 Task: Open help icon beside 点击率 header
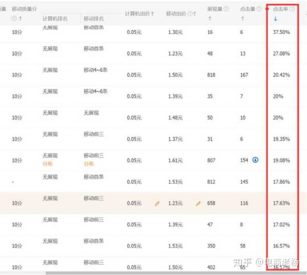[x=292, y=9]
